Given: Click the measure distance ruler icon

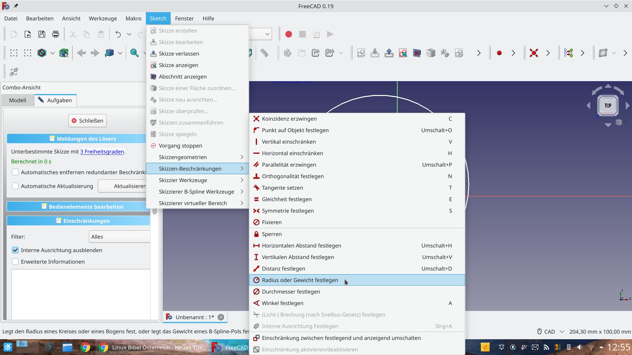Looking at the screenshot, I should pyautogui.click(x=264, y=53).
